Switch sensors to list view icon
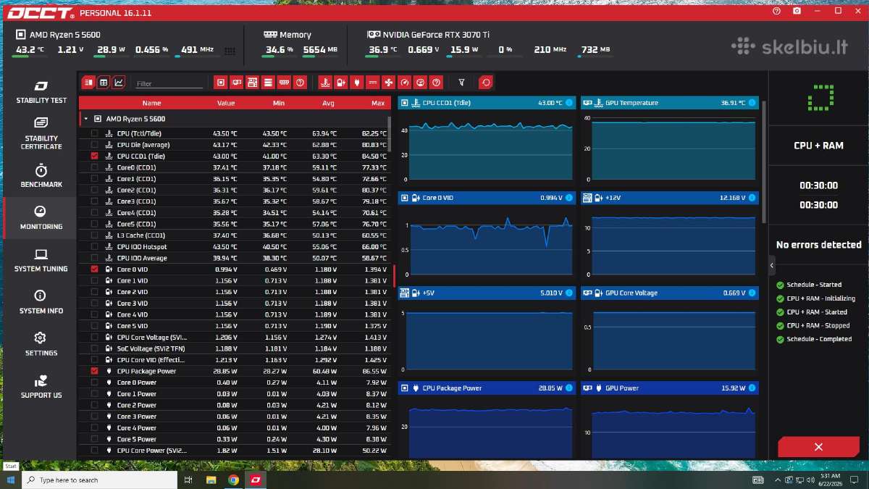The image size is (869, 489). tap(88, 83)
